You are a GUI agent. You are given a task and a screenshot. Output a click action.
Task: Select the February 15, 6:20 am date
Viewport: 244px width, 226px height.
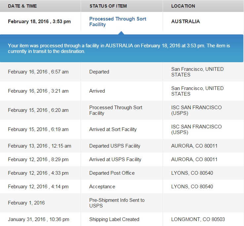(38, 110)
